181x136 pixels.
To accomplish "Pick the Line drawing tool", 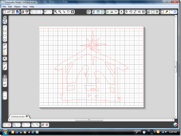I will (5, 27).
